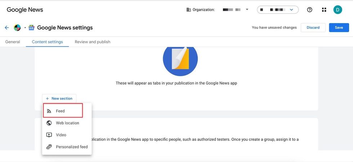Viewport: 353px width, 162px height.
Task: Click the user account avatar D
Action: pos(338,10)
